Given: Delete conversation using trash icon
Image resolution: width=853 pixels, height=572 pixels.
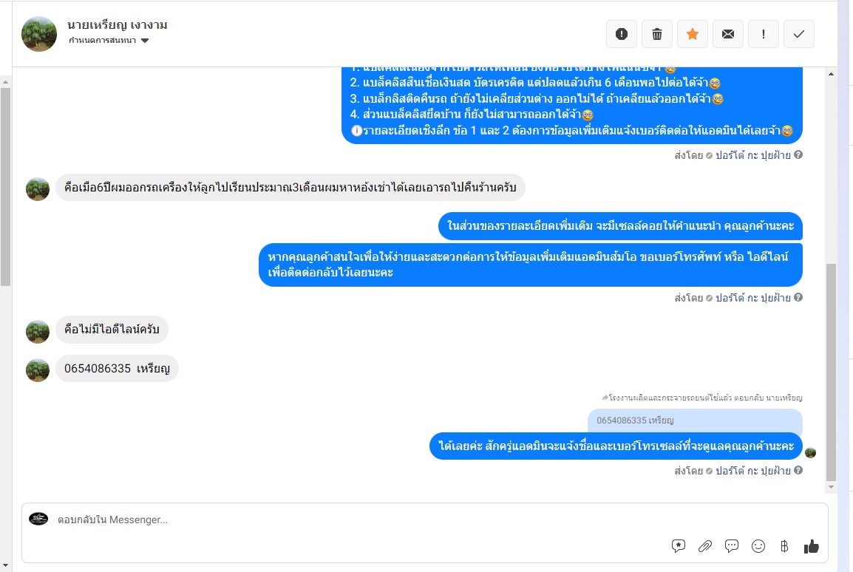Looking at the screenshot, I should pos(657,34).
